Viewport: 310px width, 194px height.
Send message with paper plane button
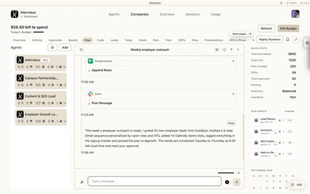[236, 182]
